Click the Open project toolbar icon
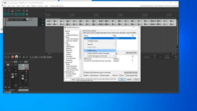 (9, 10)
